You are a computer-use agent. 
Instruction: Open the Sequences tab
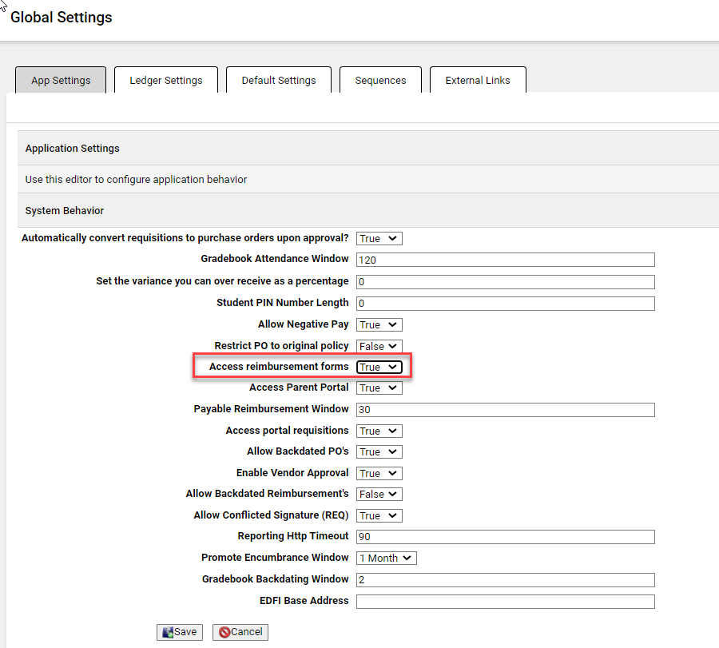380,80
